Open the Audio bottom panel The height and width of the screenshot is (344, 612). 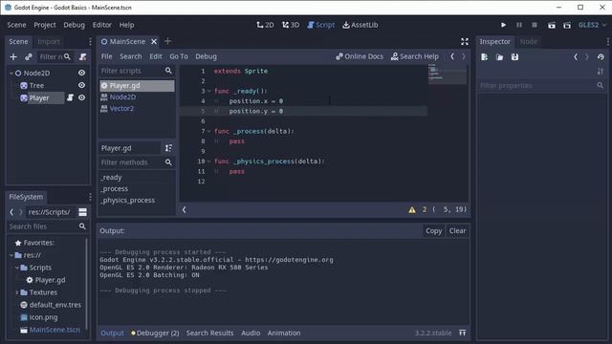click(251, 333)
